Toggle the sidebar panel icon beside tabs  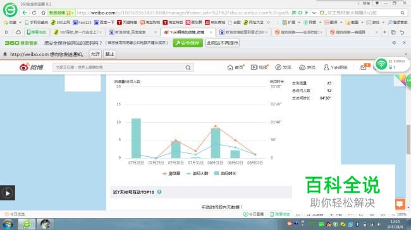pos(6,32)
